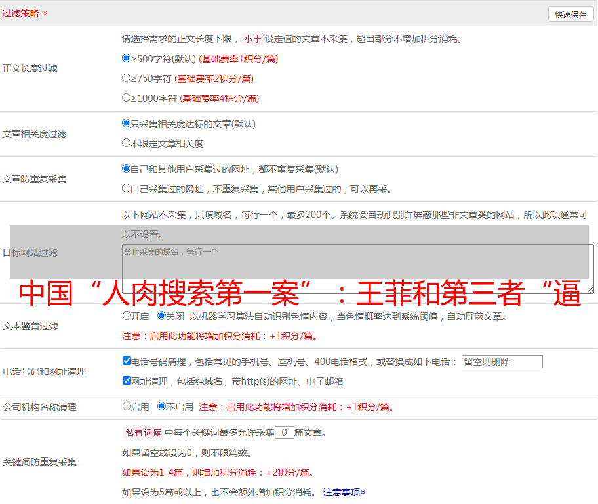Toggle the 电话号码清理 checkbox
Viewport: 598px width, 504px height.
click(x=127, y=361)
